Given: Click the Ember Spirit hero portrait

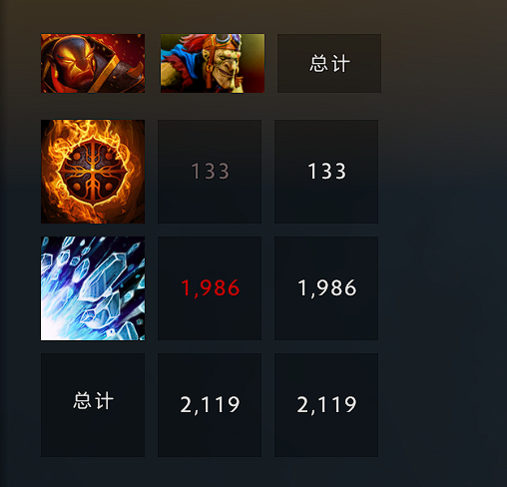Looking at the screenshot, I should tap(93, 63).
